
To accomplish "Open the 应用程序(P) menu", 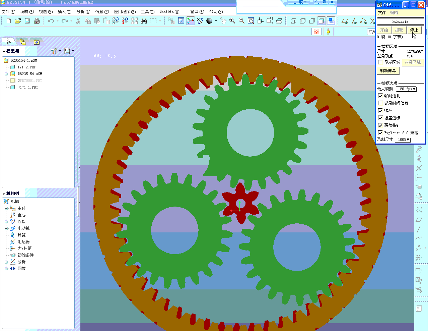I will coord(125,12).
